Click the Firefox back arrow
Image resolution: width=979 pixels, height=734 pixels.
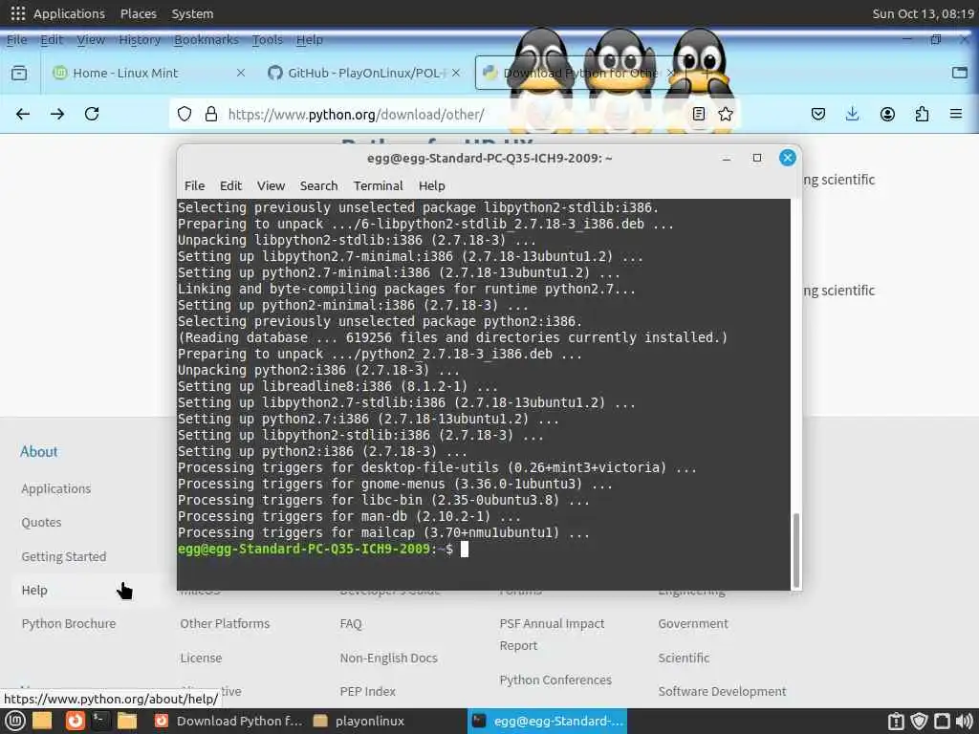pyautogui.click(x=23, y=114)
